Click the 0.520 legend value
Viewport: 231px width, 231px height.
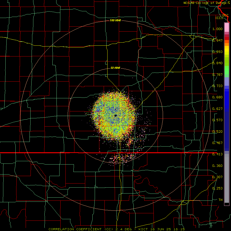click(217, 132)
